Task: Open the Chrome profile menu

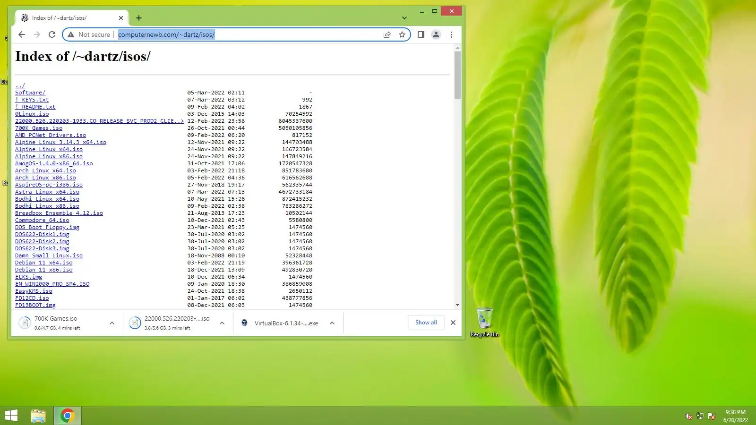Action: (436, 34)
